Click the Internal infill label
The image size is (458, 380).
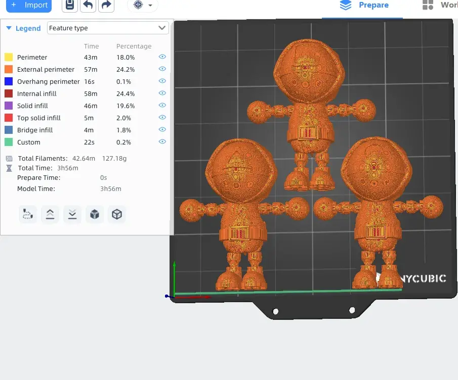[x=37, y=93]
